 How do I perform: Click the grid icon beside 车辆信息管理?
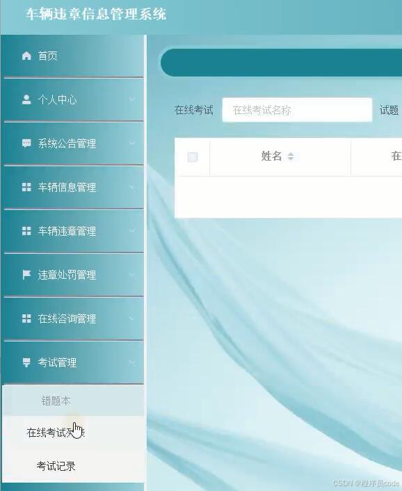26,187
